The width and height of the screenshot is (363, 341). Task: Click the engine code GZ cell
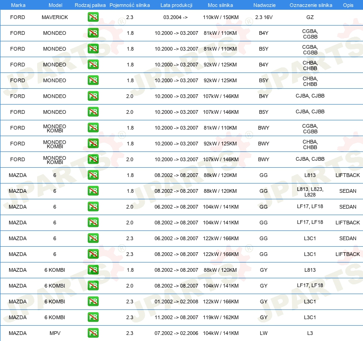[310, 17]
